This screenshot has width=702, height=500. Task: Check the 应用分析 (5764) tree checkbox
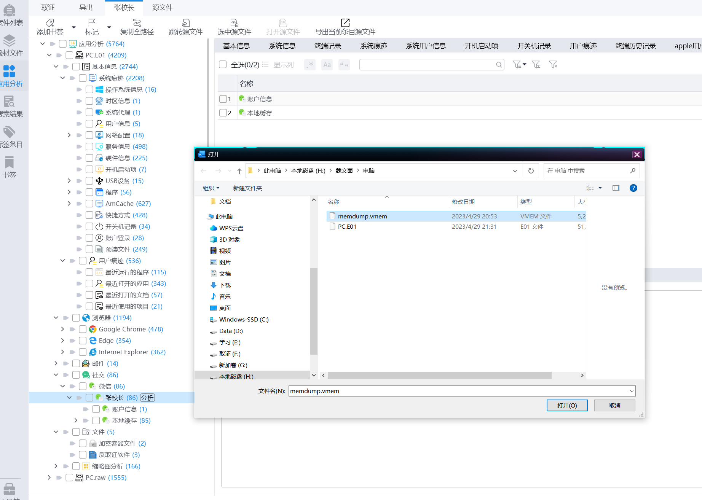pyautogui.click(x=63, y=44)
